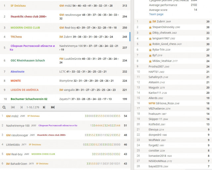Click forge82 in team member list
Viewport: 212px width, 170px height.
(x=153, y=145)
